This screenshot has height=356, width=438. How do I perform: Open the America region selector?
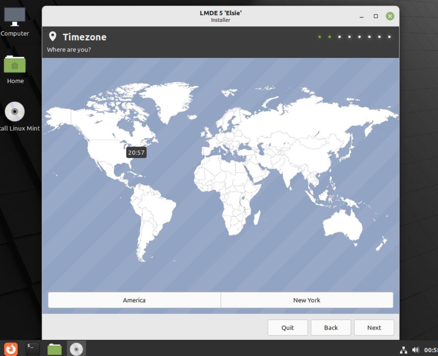point(134,300)
